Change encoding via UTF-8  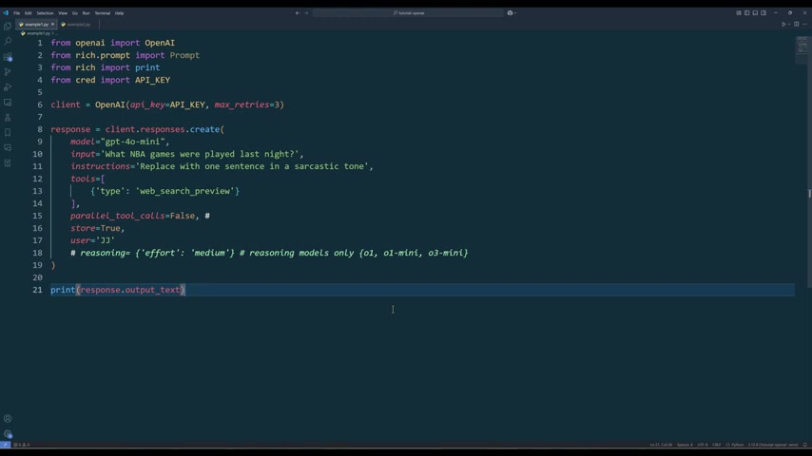703,445
